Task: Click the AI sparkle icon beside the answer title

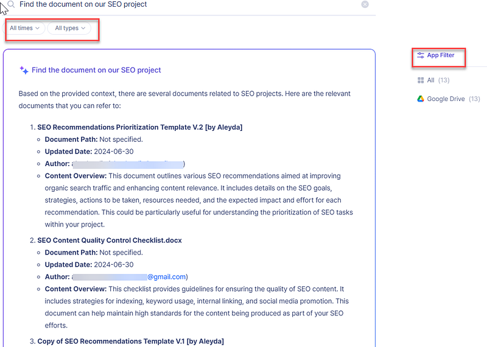Action: coord(24,70)
